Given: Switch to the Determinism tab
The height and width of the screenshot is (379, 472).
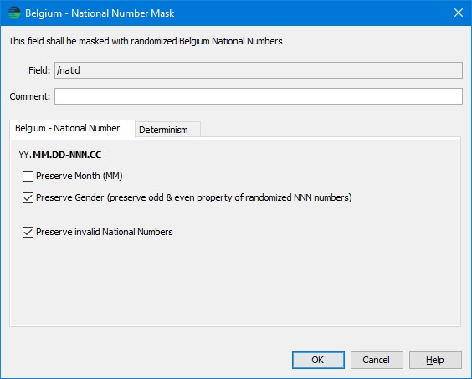Looking at the screenshot, I should [x=167, y=130].
